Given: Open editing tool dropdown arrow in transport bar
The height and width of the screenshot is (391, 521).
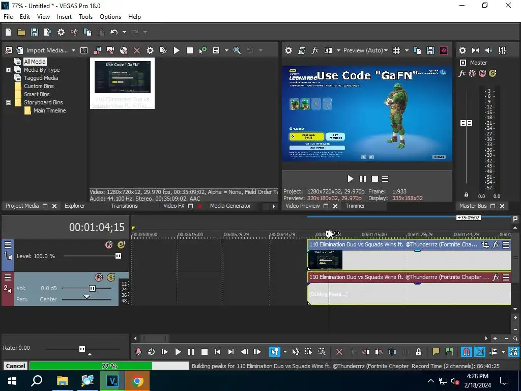Looking at the screenshot, I should point(285,352).
